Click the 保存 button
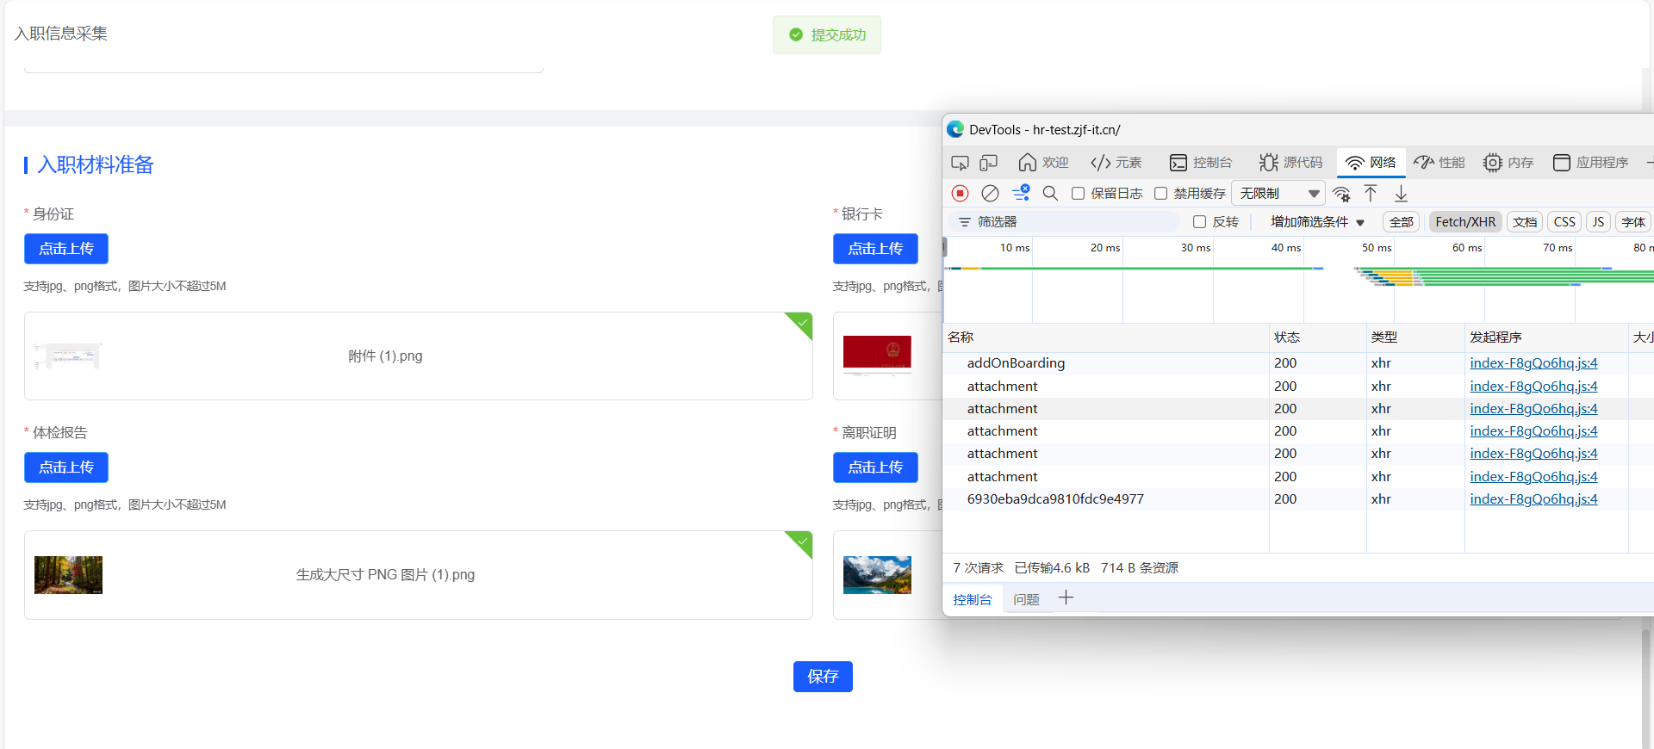The height and width of the screenshot is (749, 1654). coord(823,677)
